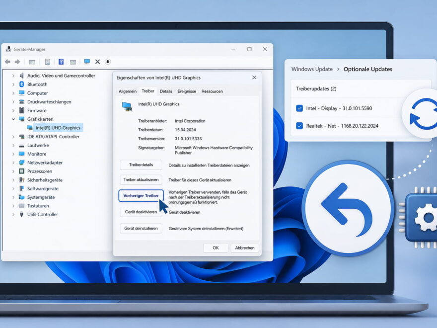
Task: Click the Laufwerke drive icon
Action: click(21, 145)
